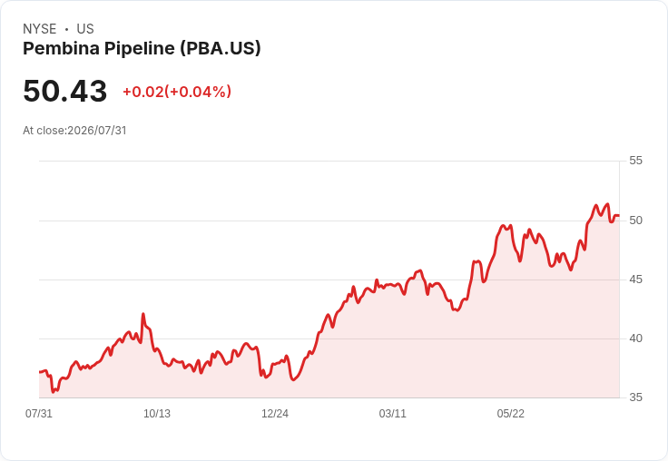Select the 40 price axis label
The image size is (668, 461).
click(x=635, y=338)
